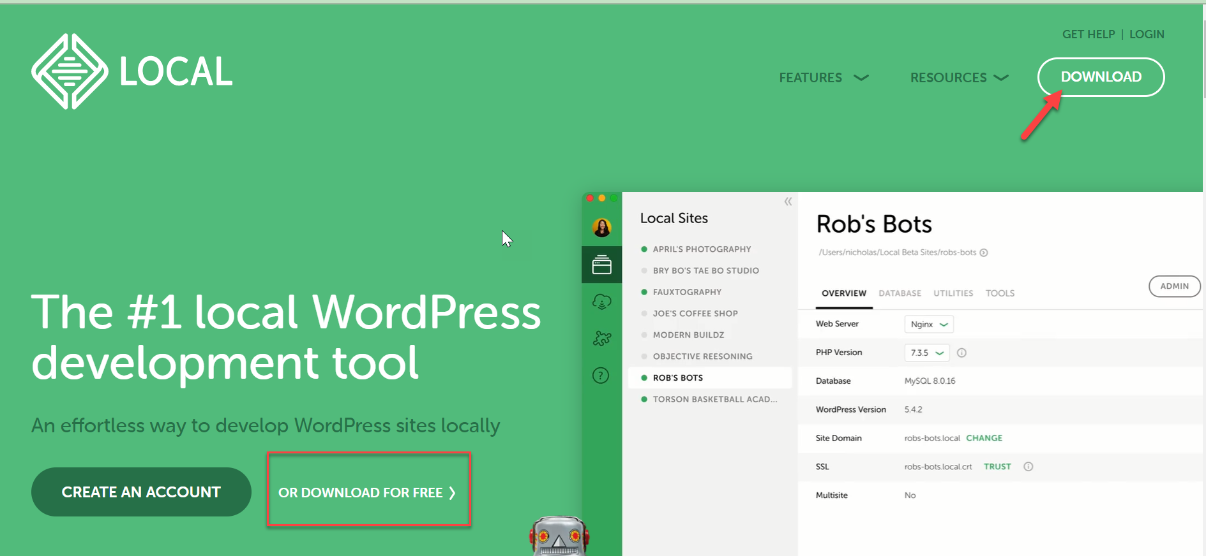Switch to the UTILITIES tab
This screenshot has width=1206, height=556.
[x=953, y=293]
